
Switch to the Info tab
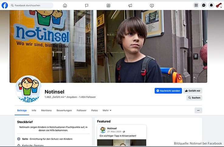click(34, 110)
